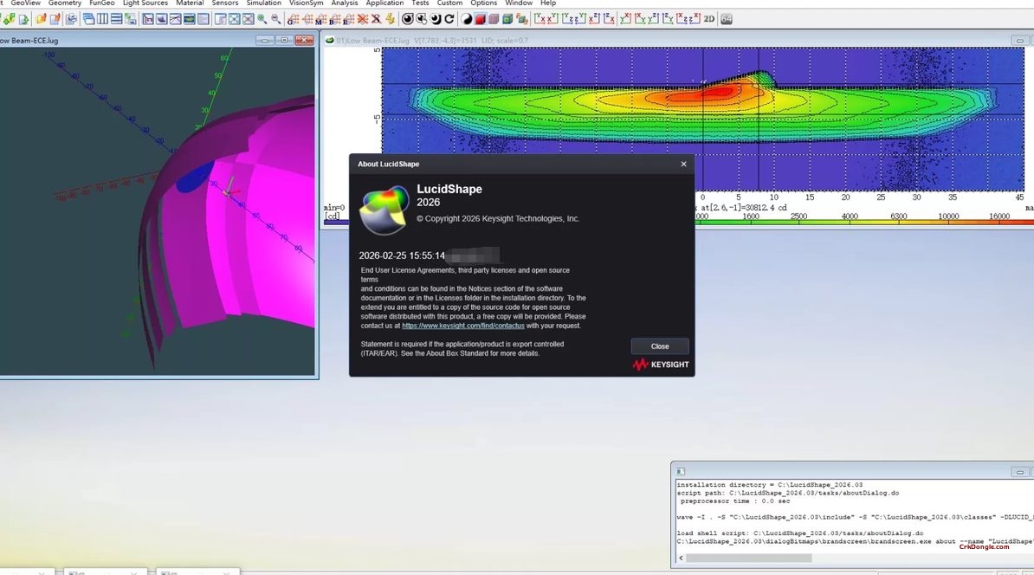Click the open folder toolbar icon
The width and height of the screenshot is (1034, 575).
(41, 19)
